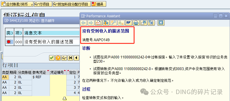
Task: Click 定位 value 4 cell
Action: (72, 93)
